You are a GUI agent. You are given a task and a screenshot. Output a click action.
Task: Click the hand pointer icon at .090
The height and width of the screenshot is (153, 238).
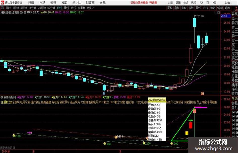click(x=172, y=143)
